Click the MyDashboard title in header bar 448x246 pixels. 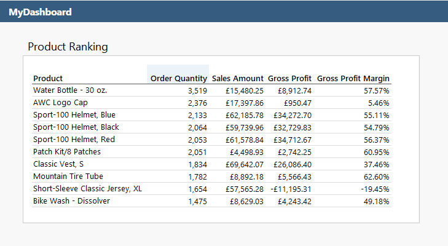40,12
